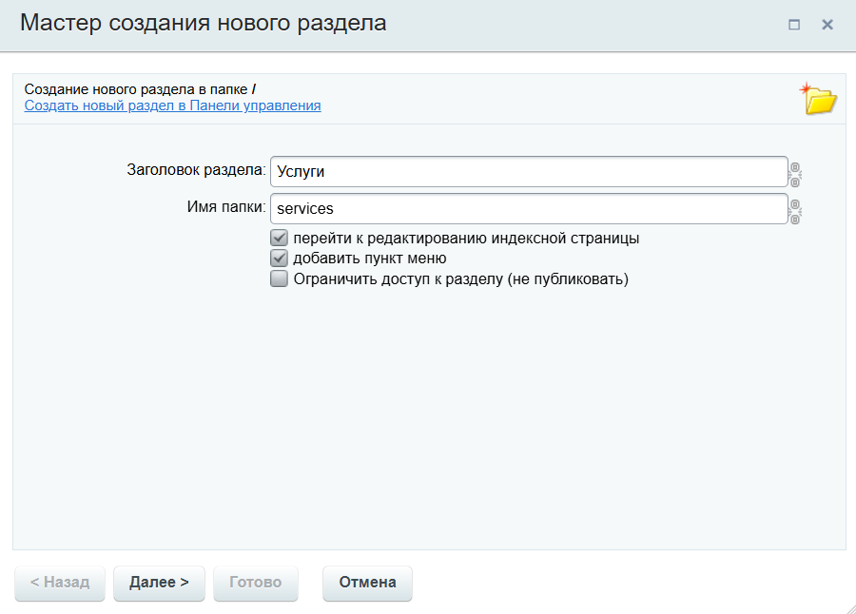This screenshot has width=856, height=614.
Task: Click the 'Готово' button
Action: click(x=256, y=583)
